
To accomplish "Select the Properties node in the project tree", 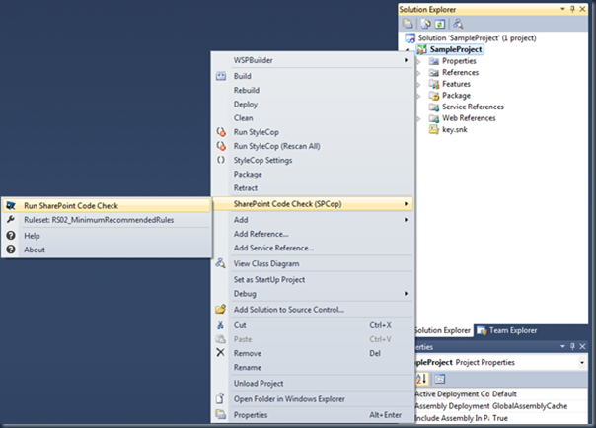I will pyautogui.click(x=459, y=61).
